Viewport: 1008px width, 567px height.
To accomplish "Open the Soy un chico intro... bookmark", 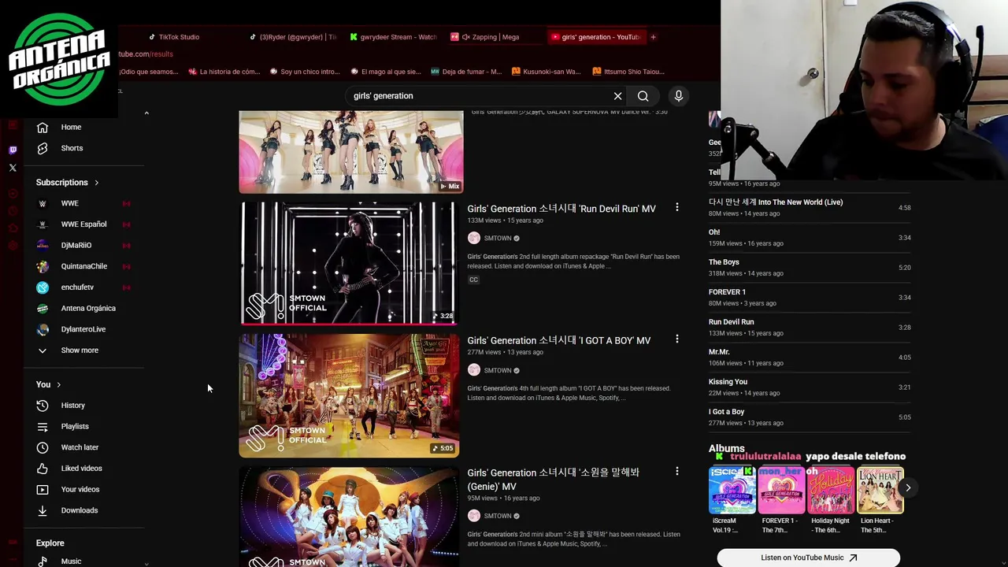I will 305,72.
